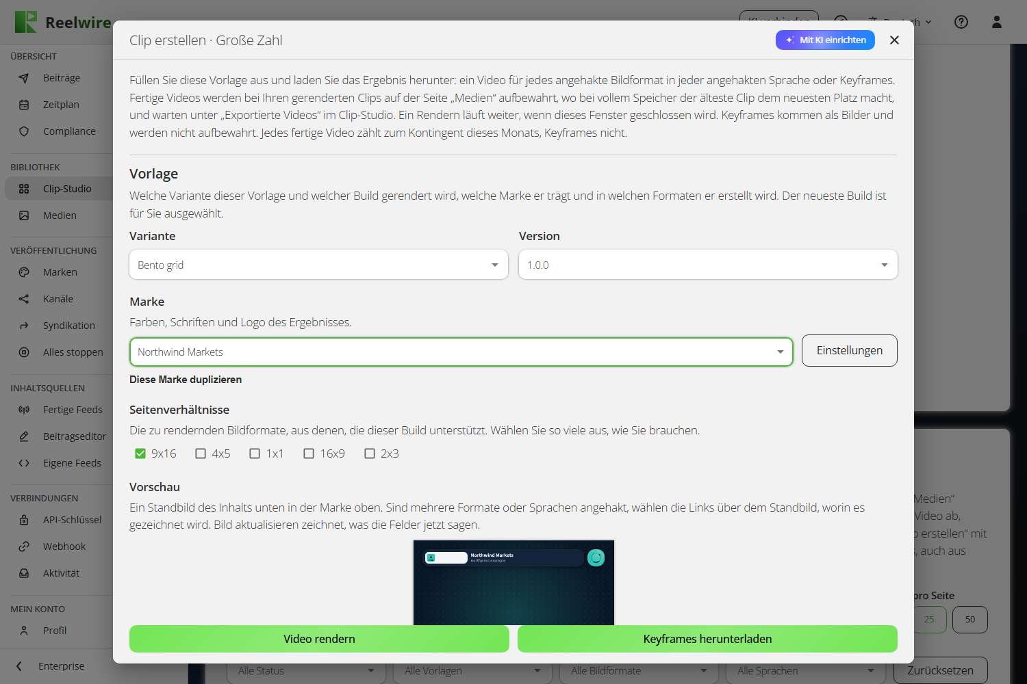Click the Compliance shield icon
Screen dimensions: 1027x684
click(x=24, y=131)
